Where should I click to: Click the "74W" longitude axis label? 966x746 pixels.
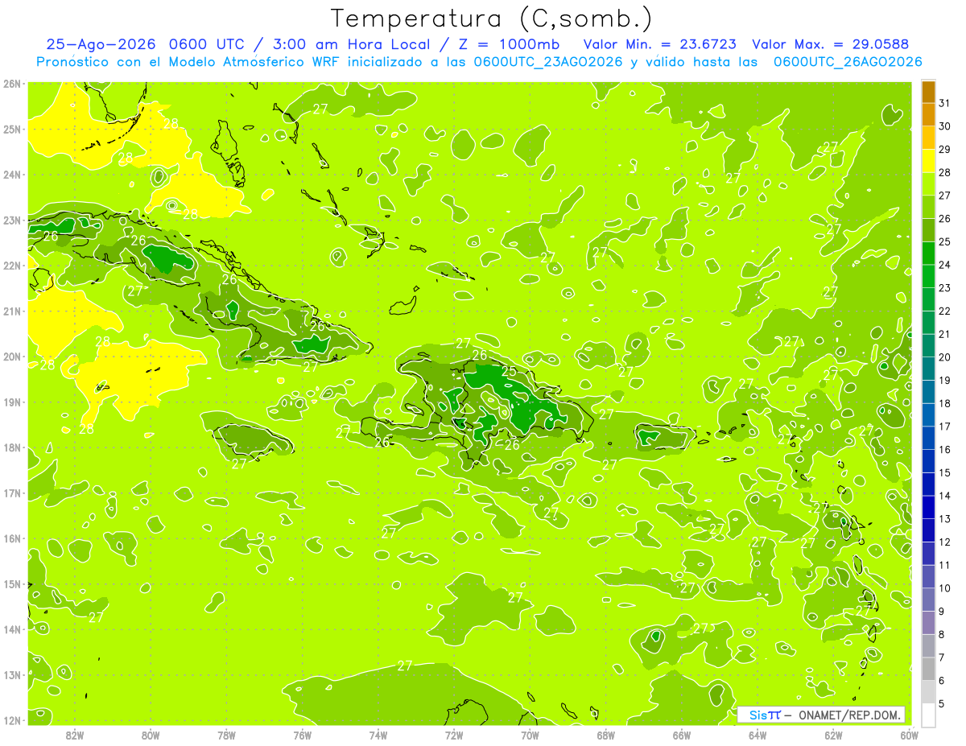pos(378,735)
